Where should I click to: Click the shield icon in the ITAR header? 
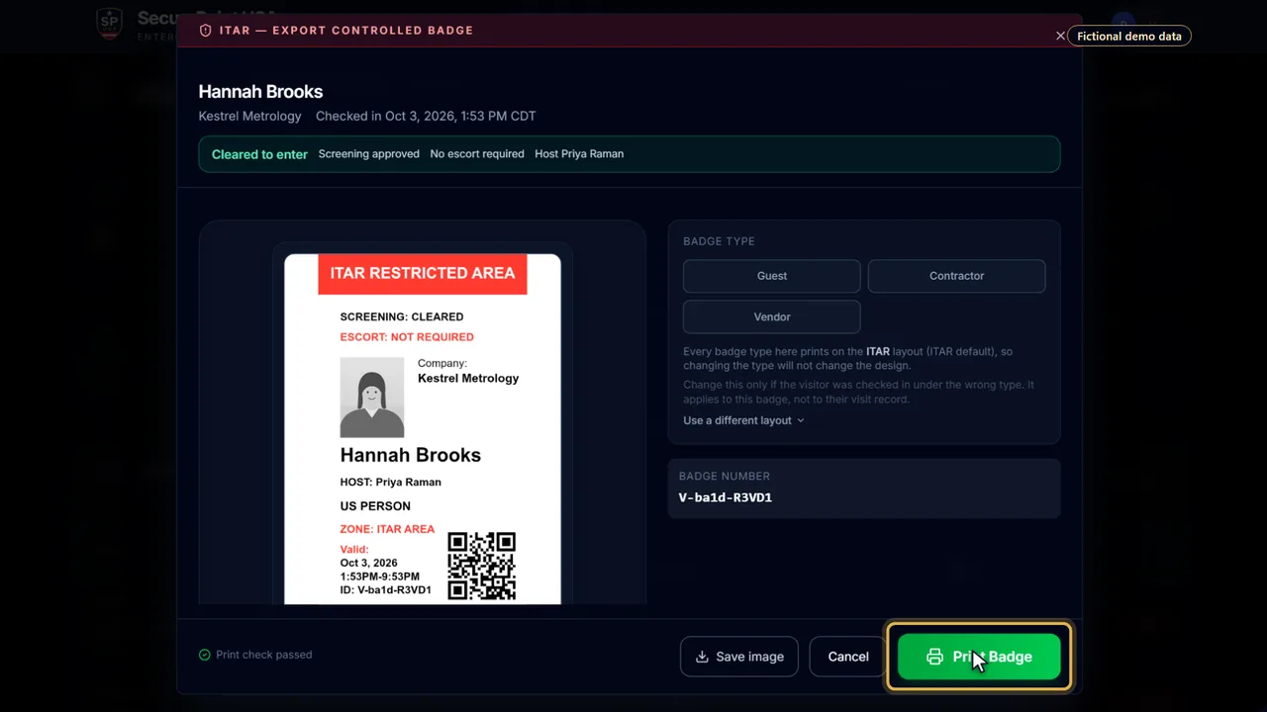(x=206, y=31)
